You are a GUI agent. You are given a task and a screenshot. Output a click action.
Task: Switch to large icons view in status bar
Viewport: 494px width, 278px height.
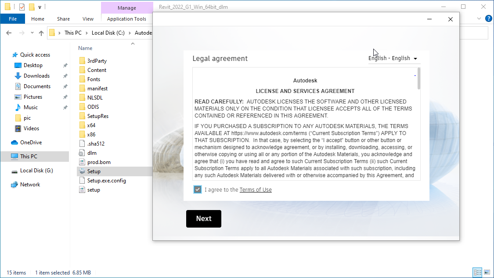coord(487,272)
